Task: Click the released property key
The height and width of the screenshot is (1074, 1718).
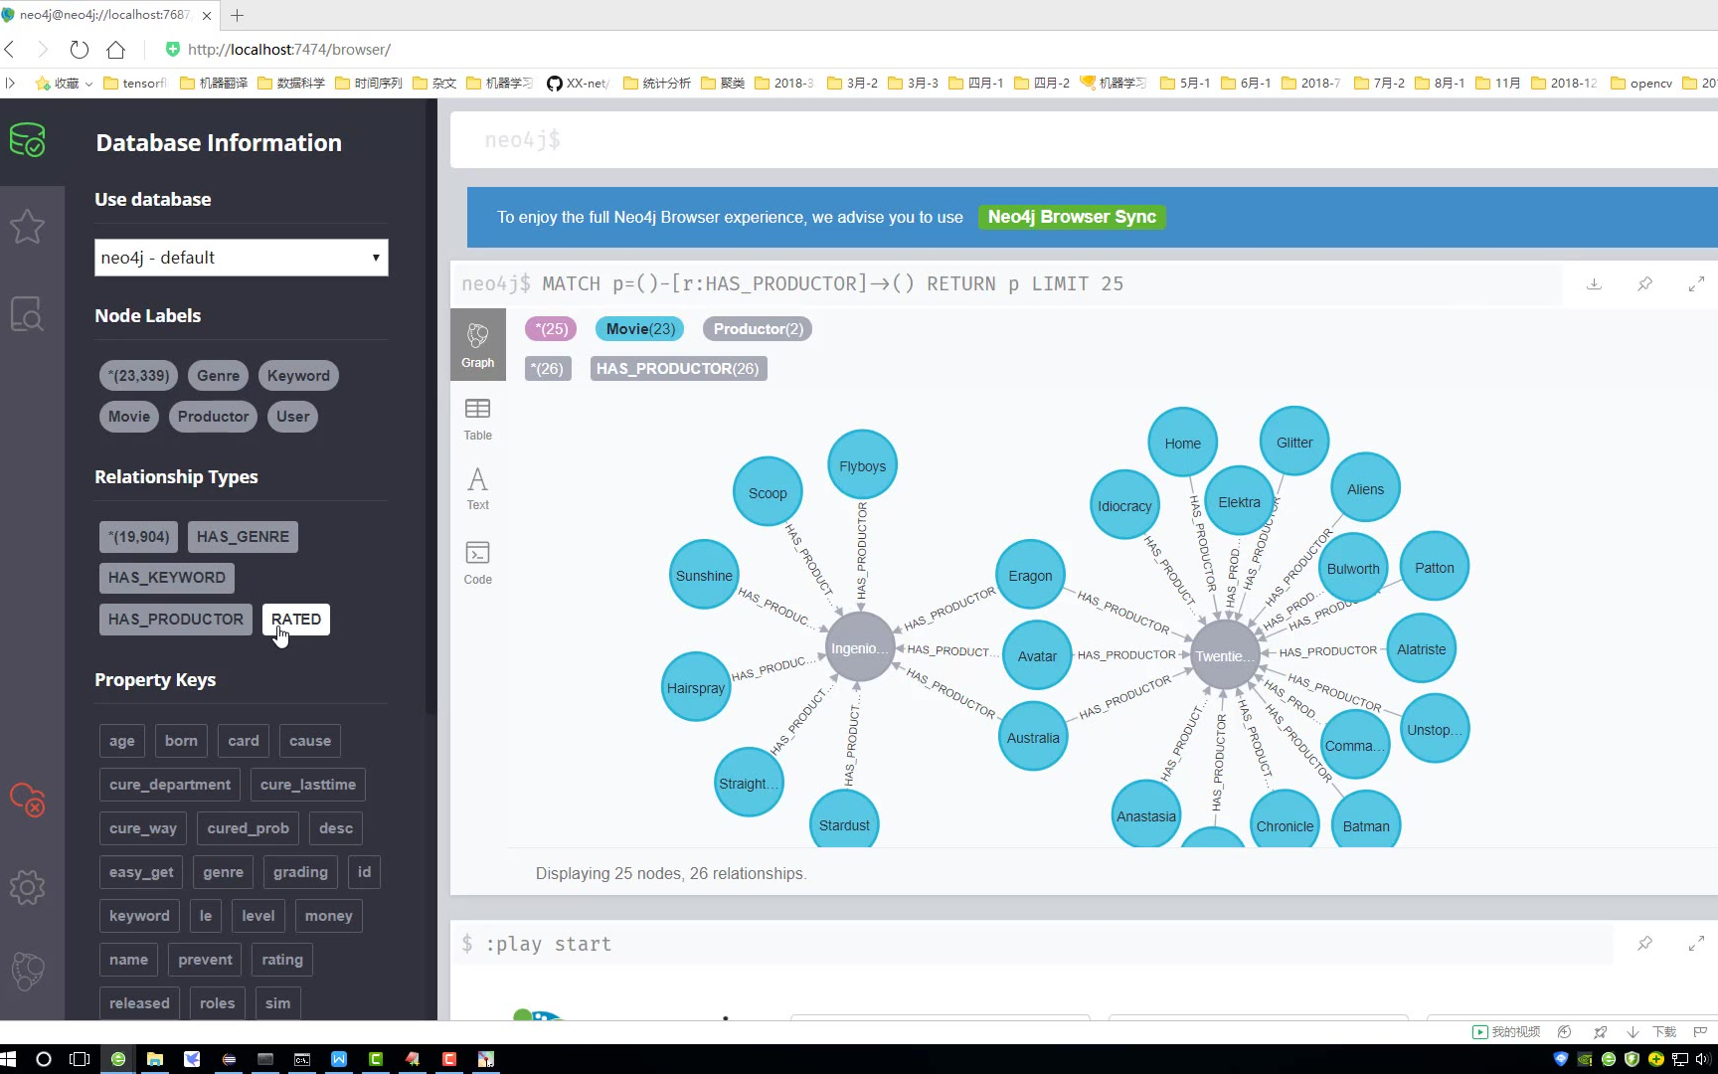Action: (x=139, y=1003)
